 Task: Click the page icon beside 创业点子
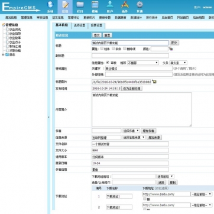[x=7, y=42]
